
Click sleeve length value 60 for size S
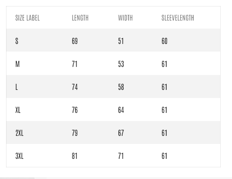pos(164,41)
